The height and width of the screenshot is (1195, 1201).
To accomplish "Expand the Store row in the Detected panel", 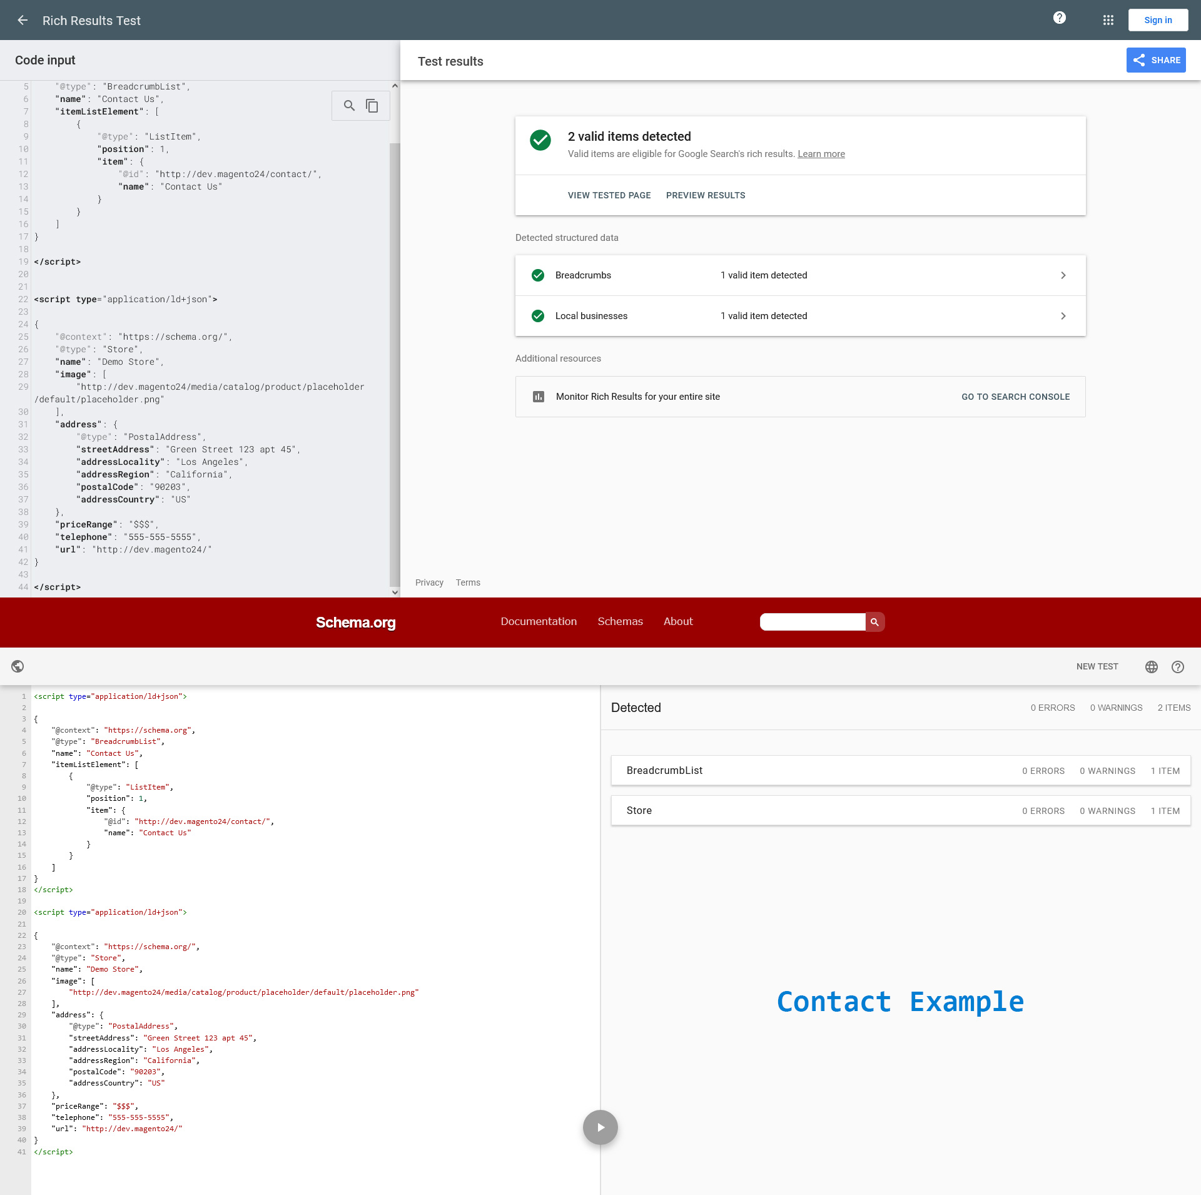I will click(x=899, y=810).
